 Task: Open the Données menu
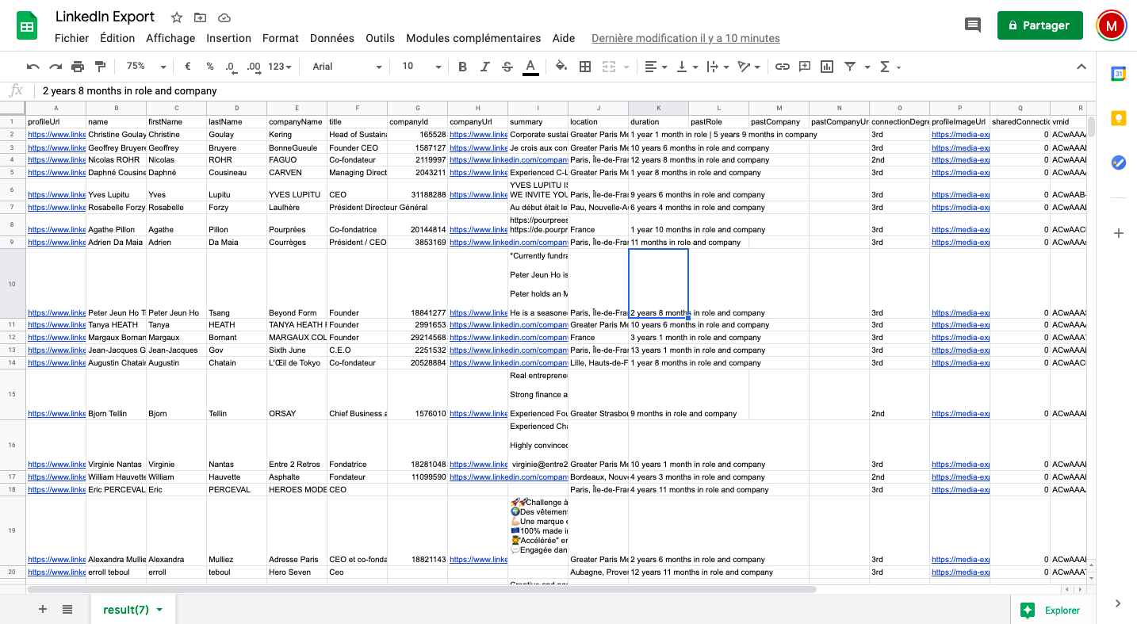coord(332,38)
